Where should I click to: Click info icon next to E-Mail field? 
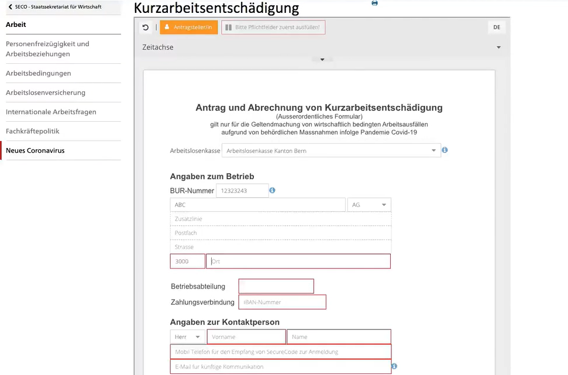(394, 366)
